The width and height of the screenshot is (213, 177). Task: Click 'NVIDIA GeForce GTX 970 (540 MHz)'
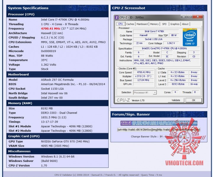[x=65, y=141]
